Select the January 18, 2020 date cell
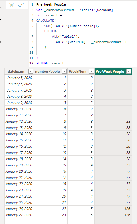 [x=19, y=159]
